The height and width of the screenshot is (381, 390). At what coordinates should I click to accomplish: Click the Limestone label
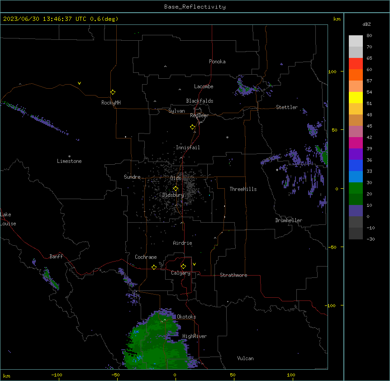[69, 161]
